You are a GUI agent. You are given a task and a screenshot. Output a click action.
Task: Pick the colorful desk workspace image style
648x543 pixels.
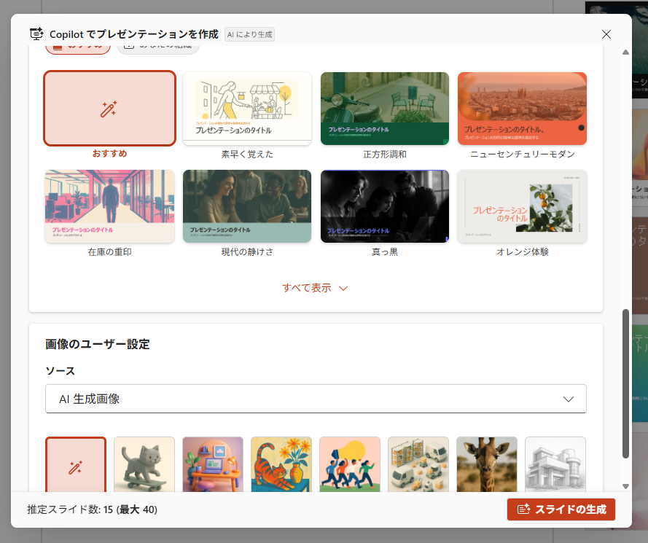(x=213, y=464)
